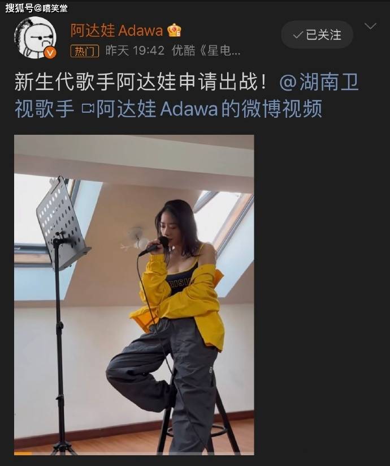Open 阿达娃Adawa的微博视频 video link

pyautogui.click(x=209, y=109)
